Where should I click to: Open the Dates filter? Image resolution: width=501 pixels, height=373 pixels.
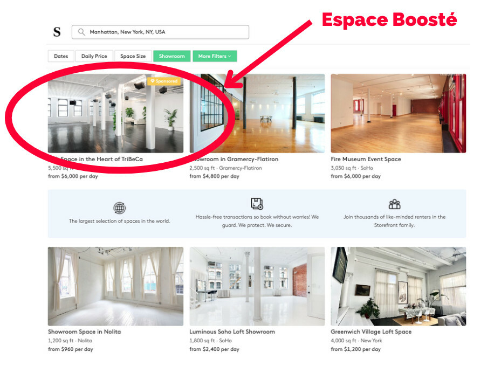(61, 56)
